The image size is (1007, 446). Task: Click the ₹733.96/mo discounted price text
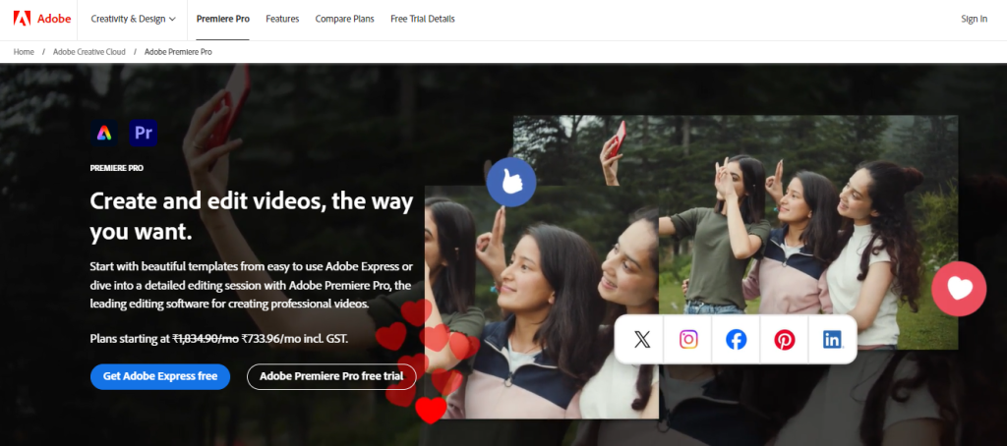269,338
